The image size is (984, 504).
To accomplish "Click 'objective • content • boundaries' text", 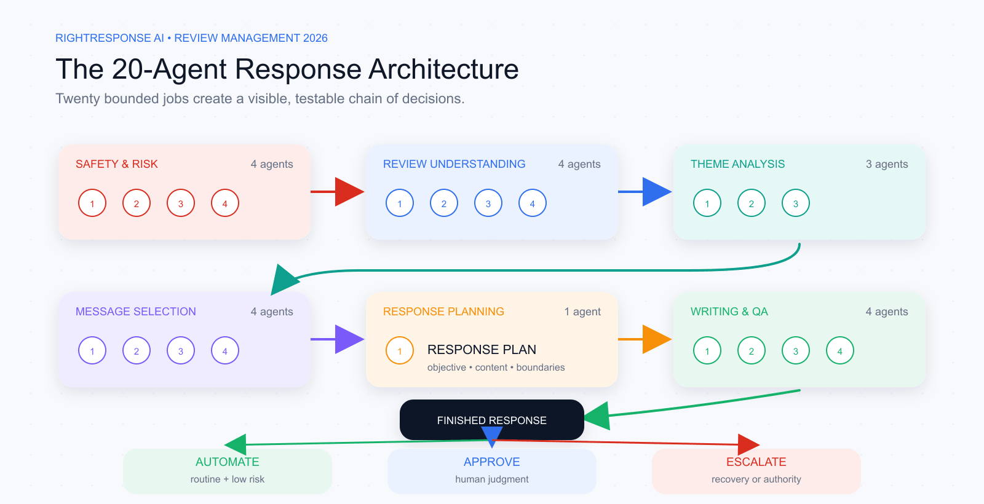I will pyautogui.click(x=496, y=368).
